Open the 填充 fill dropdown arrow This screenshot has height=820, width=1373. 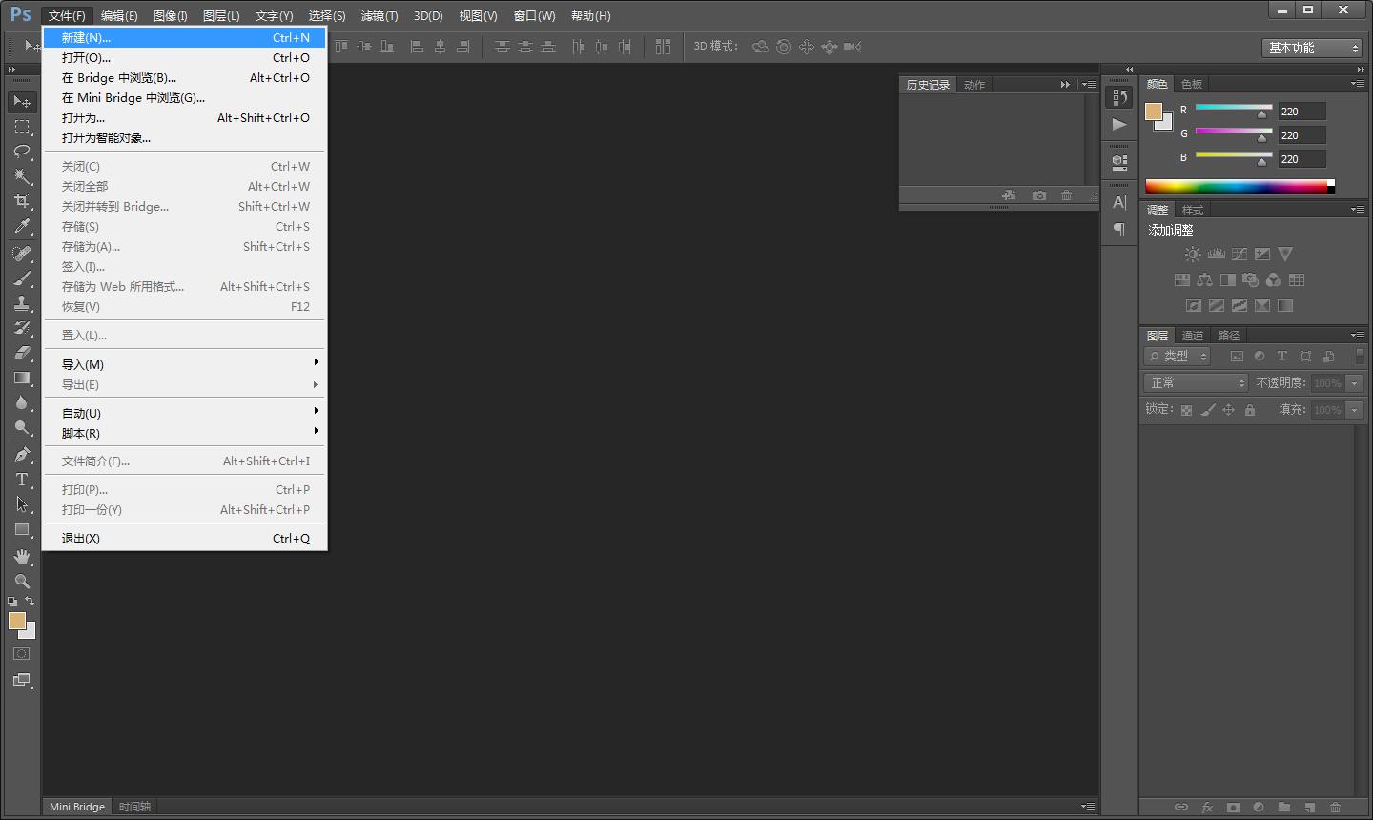[1354, 410]
